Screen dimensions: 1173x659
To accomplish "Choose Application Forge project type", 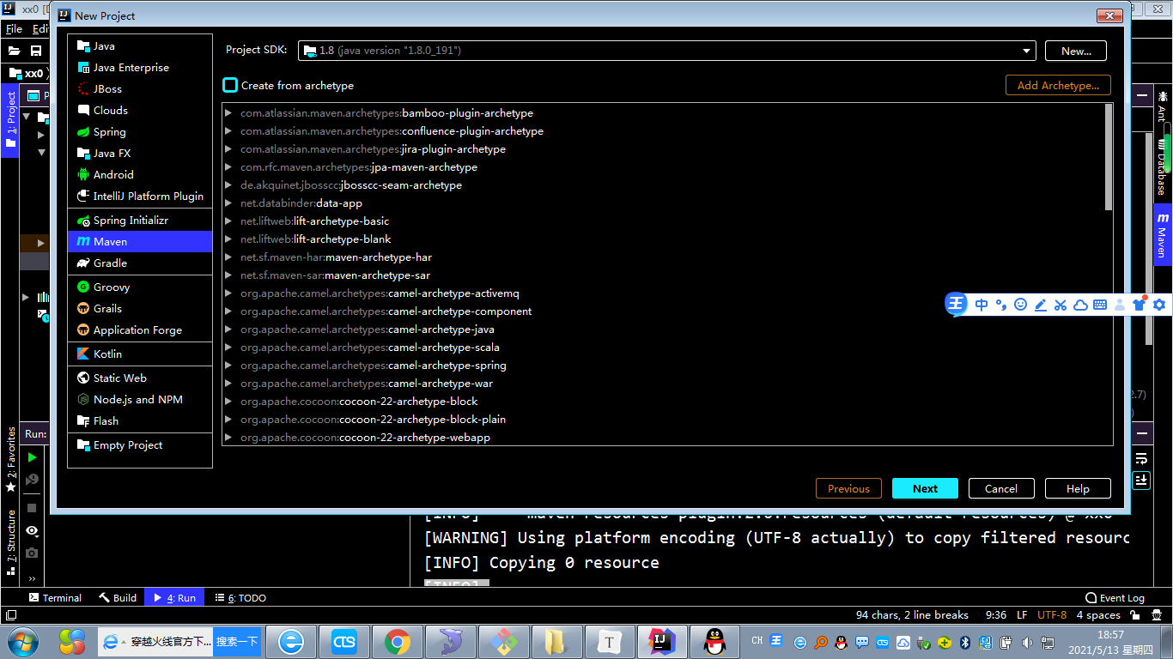I will point(139,330).
